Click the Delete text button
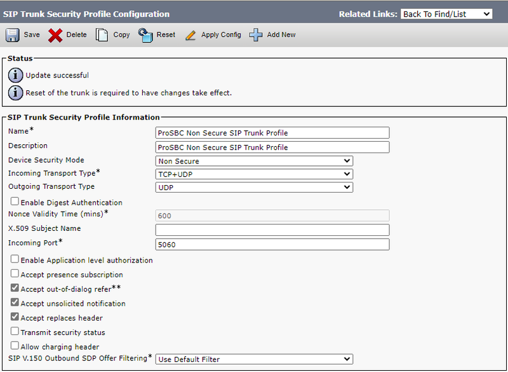This screenshot has width=508, height=372. tap(76, 35)
